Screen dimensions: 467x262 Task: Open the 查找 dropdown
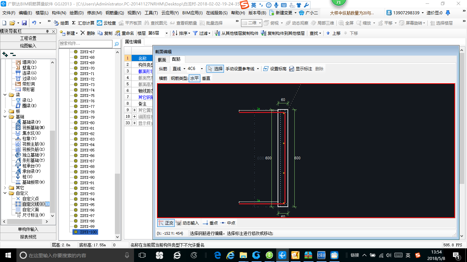(x=315, y=33)
